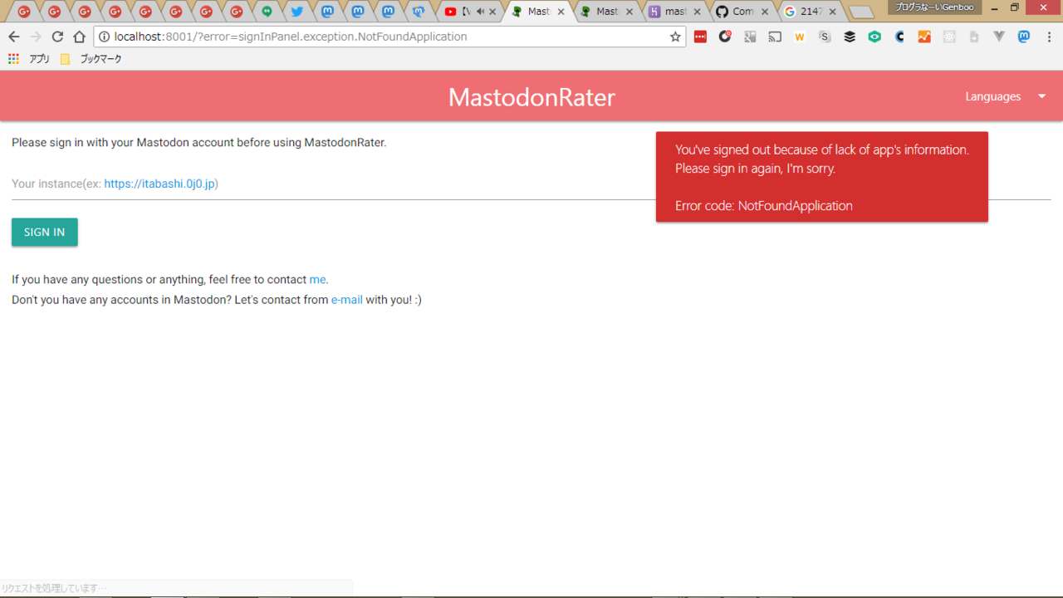The height and width of the screenshot is (598, 1063).
Task: Click the Languages dropdown arrow
Action: [x=1041, y=96]
